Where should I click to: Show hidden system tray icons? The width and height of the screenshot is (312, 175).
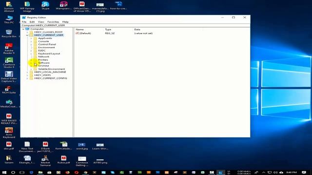click(x=263, y=172)
